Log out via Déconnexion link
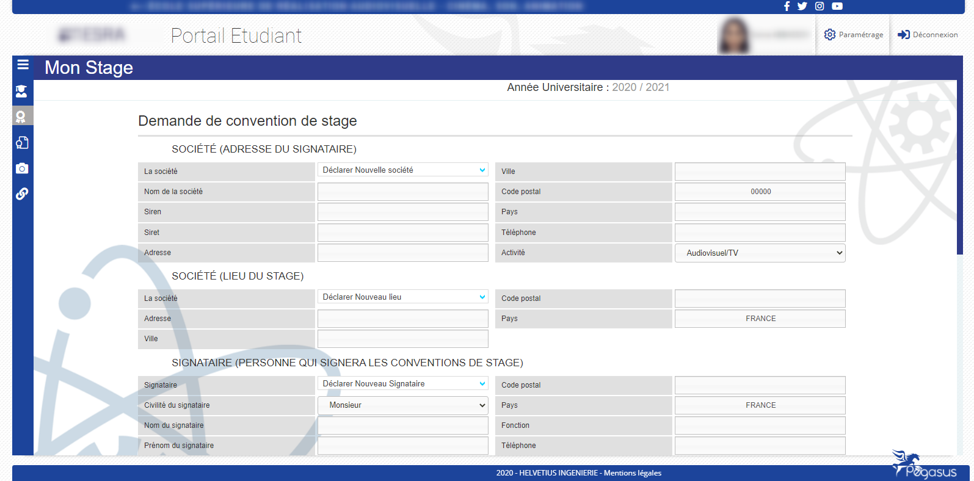Screen dimensions: 974x481 click(x=928, y=35)
